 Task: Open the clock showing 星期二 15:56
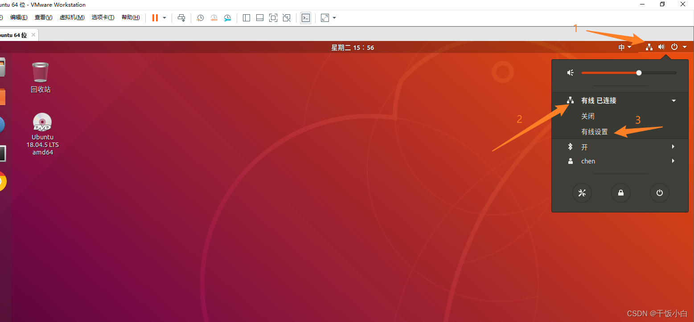click(x=353, y=47)
